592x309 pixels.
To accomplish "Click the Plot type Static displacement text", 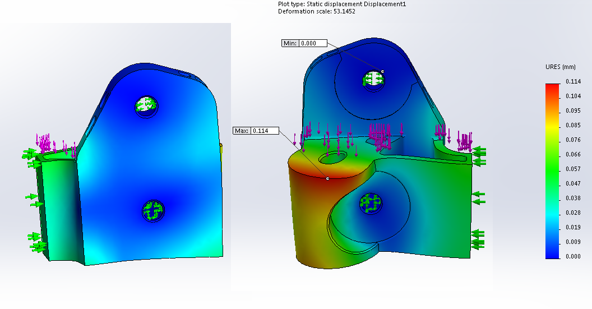I will (x=341, y=4).
